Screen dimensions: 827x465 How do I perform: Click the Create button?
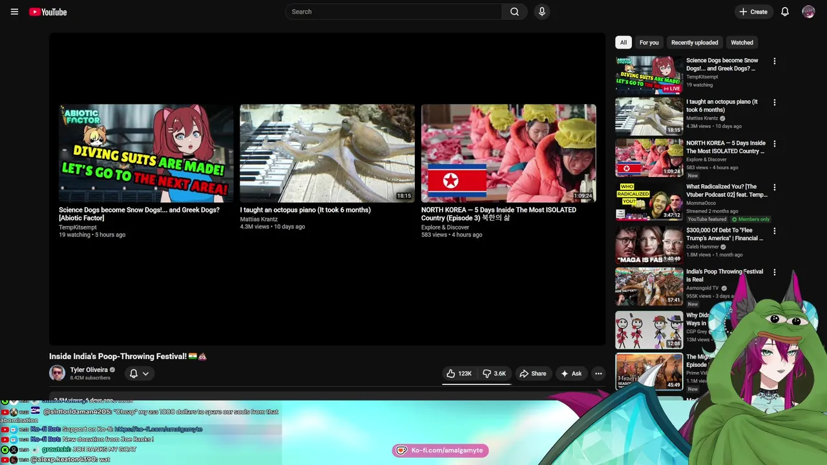753,12
